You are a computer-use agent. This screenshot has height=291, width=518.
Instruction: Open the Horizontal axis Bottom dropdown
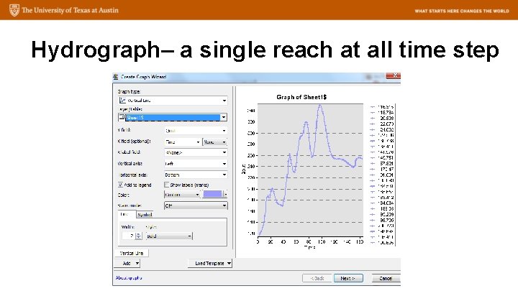point(196,175)
